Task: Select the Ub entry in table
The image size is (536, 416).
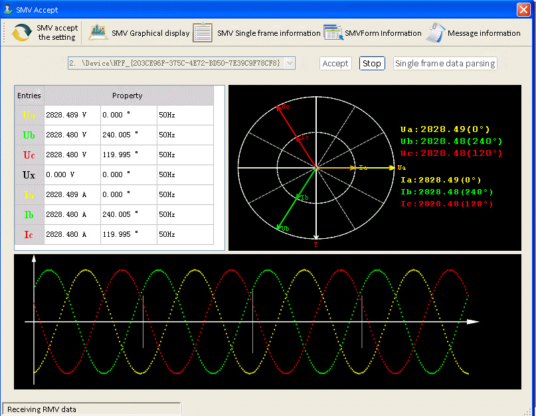Action: click(29, 135)
